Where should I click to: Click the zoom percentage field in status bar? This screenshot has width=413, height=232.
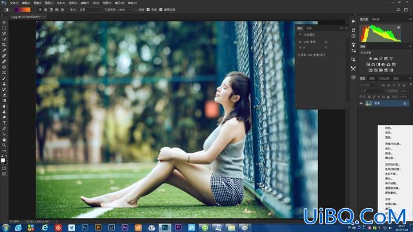click(x=14, y=222)
